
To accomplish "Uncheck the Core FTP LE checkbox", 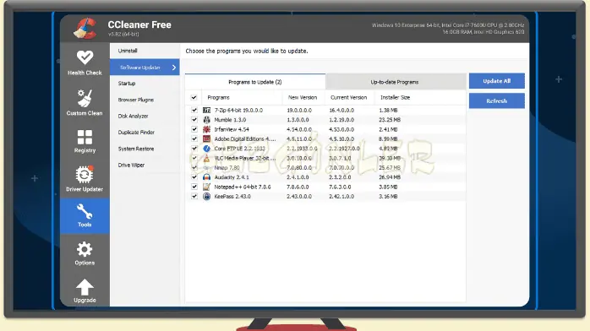I will click(x=194, y=149).
